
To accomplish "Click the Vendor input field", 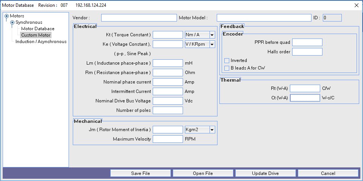I will (x=139, y=18).
